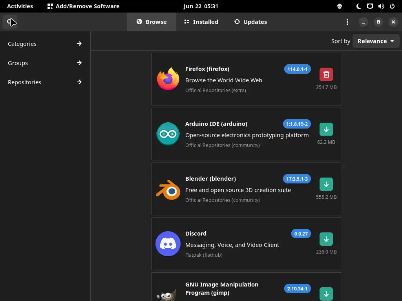
Task: Click 'Official Repositories (extra)' under Firefox
Action: 216,91
